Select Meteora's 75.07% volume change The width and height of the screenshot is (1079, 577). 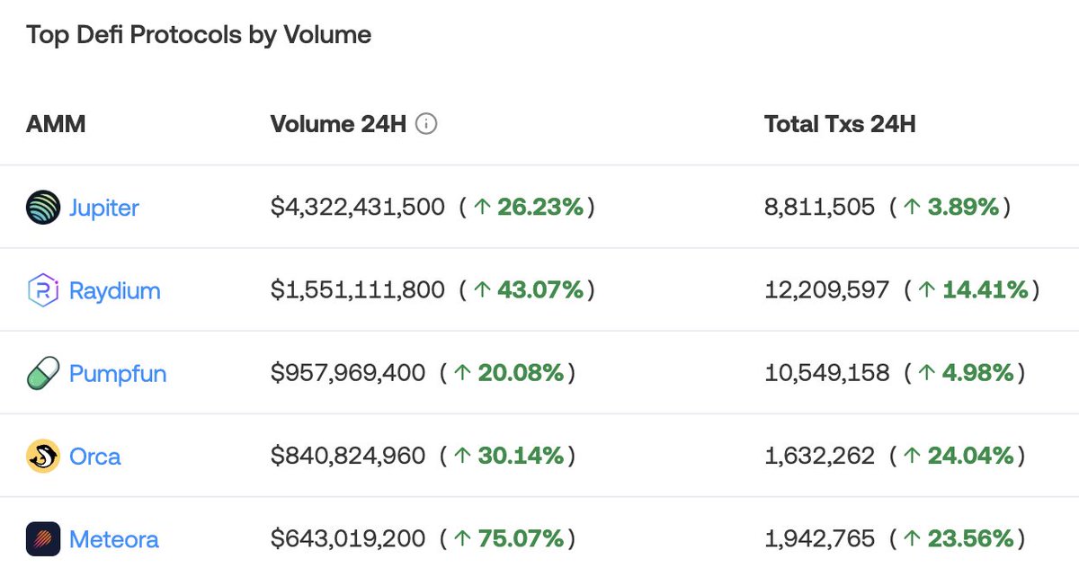coord(509,539)
